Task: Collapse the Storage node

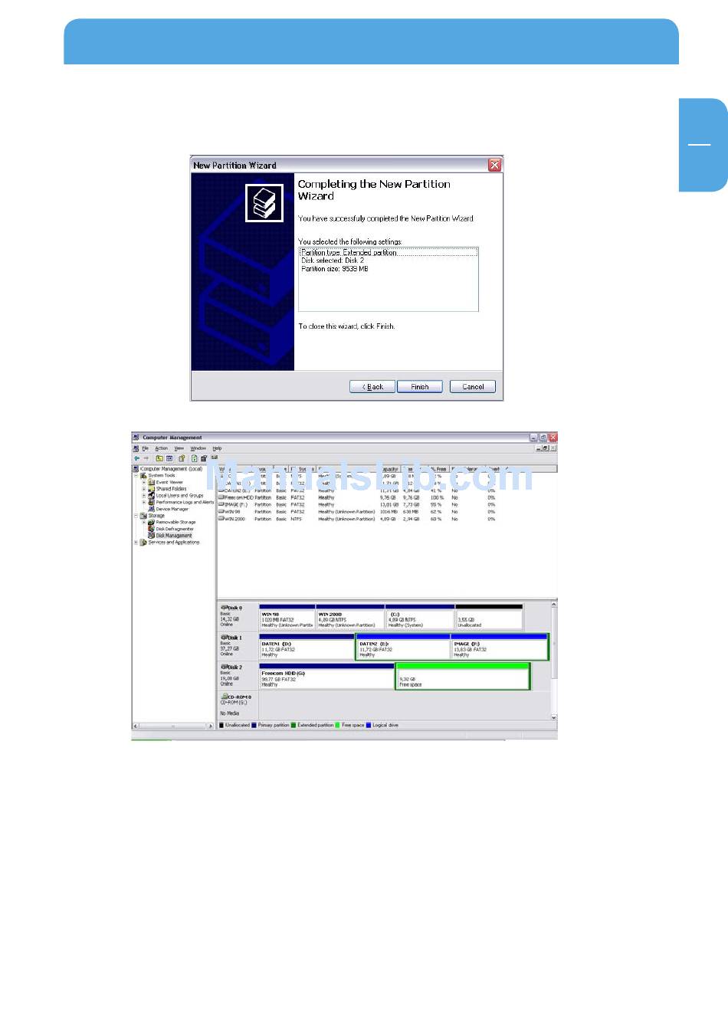Action: click(x=136, y=516)
